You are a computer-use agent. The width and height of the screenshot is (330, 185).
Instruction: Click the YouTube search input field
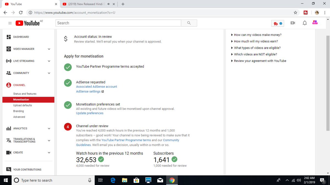[118, 23]
